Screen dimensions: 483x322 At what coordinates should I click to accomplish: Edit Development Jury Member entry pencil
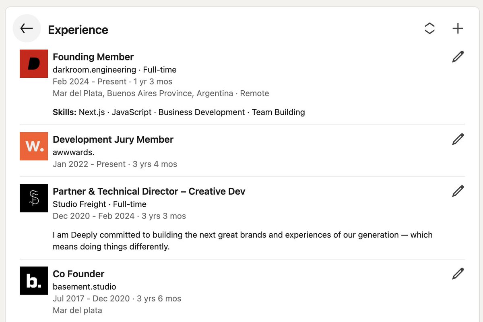click(x=458, y=139)
